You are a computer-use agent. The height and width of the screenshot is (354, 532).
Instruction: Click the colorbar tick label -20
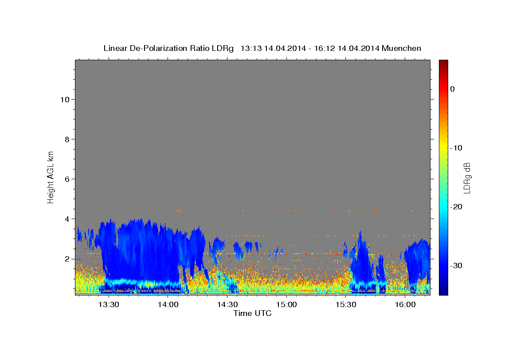pos(456,207)
